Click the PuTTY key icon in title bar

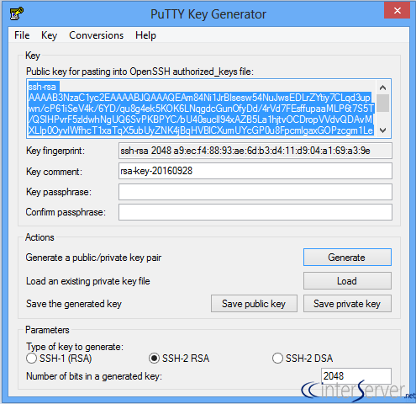[17, 13]
